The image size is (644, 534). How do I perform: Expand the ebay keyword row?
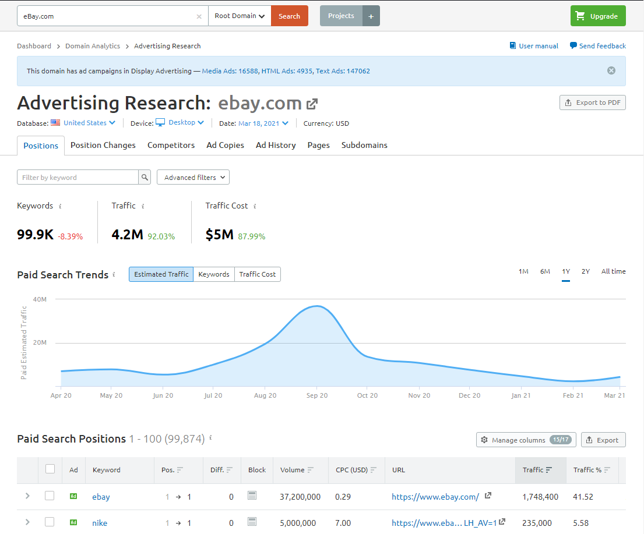click(27, 496)
